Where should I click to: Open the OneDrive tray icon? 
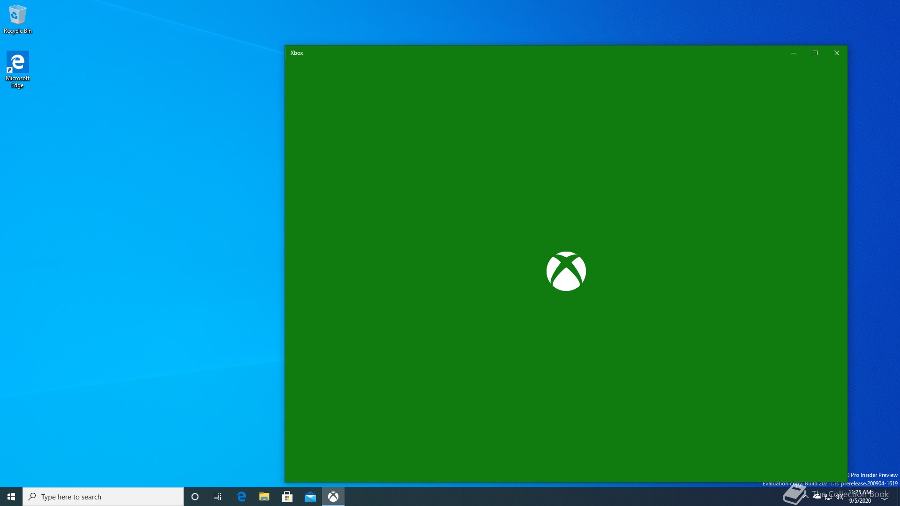pos(817,497)
